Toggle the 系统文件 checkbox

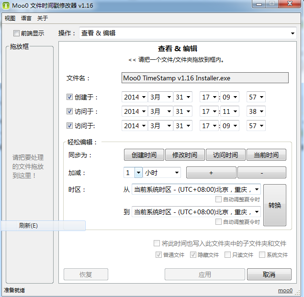point(262,255)
